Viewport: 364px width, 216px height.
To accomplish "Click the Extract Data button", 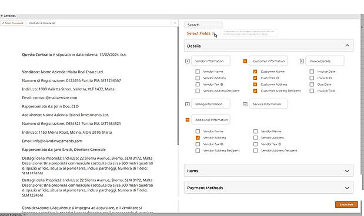I will tap(346, 205).
